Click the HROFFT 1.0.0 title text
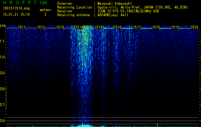This screenshot has width=201, height=127. (25, 3)
